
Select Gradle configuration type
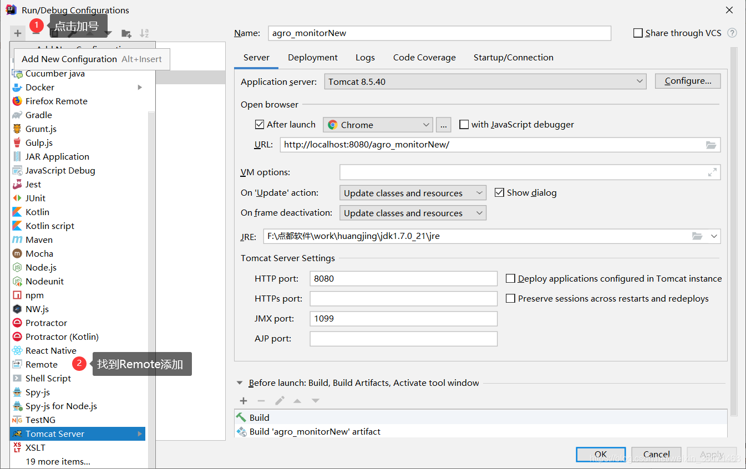(x=77, y=115)
